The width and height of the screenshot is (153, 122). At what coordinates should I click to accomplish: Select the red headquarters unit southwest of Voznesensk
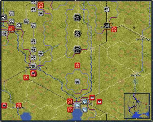26,78
